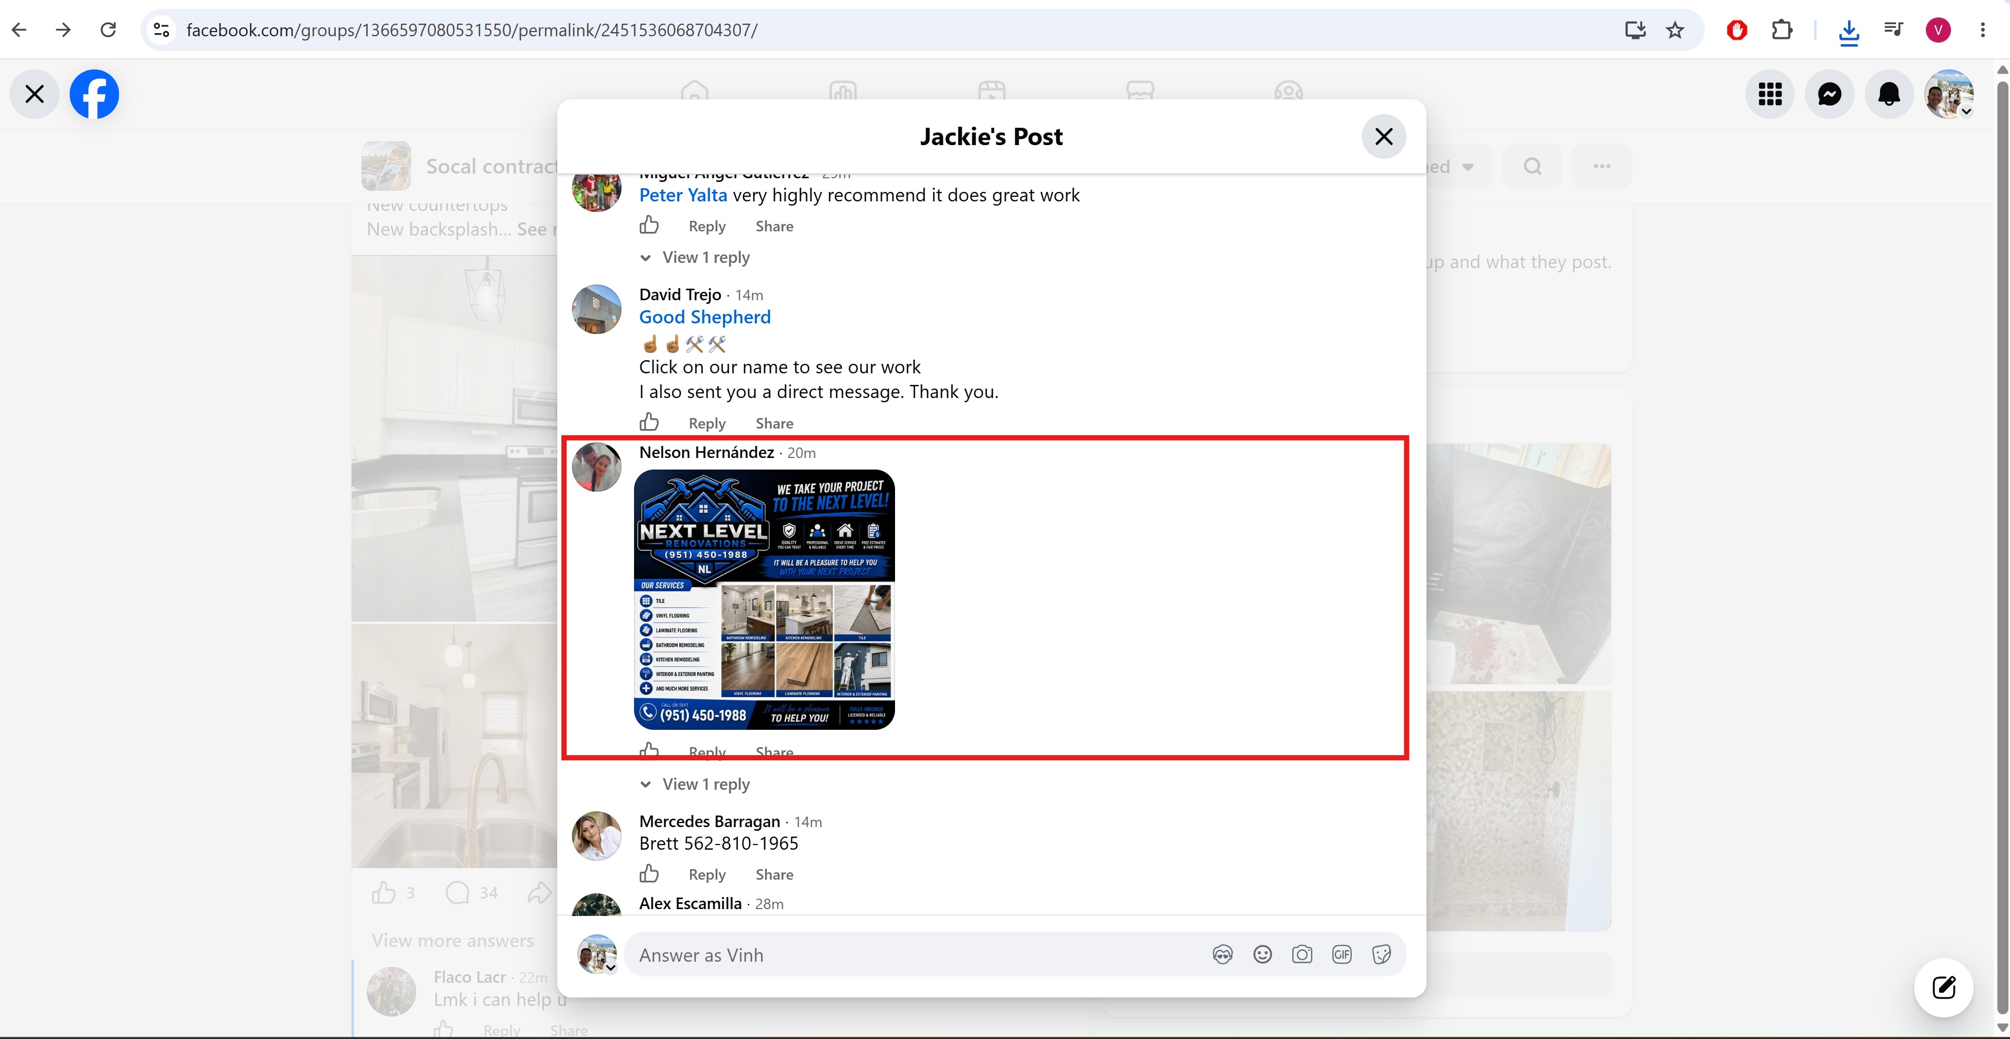The image size is (2010, 1039).
Task: Reply to David Trejo's comment
Action: point(707,423)
